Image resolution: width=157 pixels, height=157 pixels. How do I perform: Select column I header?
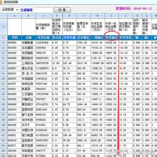112,16
